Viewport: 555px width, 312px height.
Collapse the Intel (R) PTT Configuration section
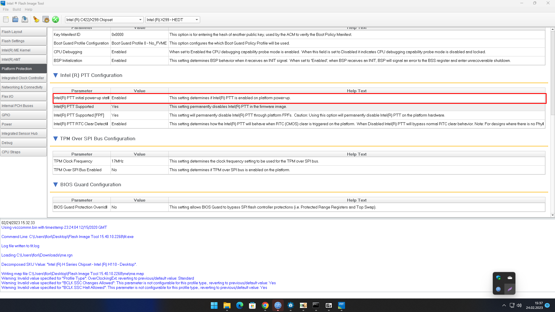(x=56, y=75)
